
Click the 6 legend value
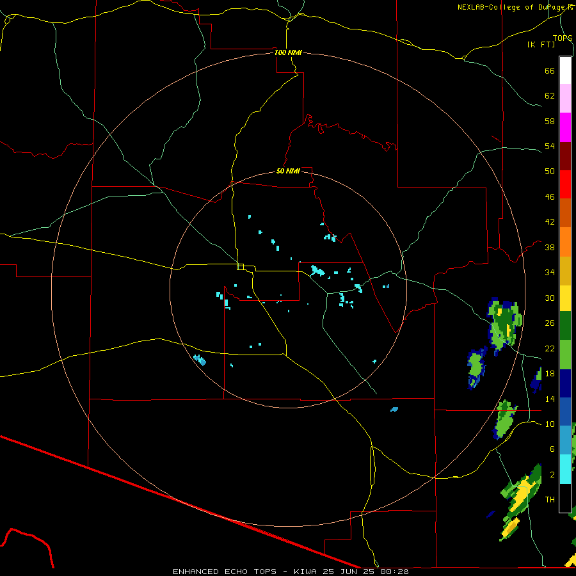tap(552, 449)
